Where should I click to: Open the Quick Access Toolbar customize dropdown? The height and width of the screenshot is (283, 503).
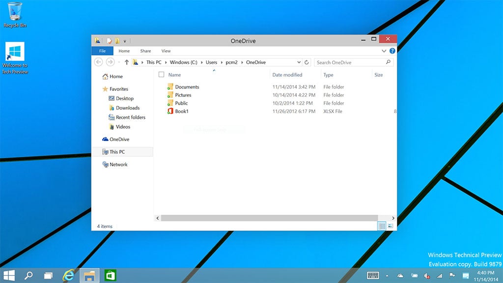pyautogui.click(x=125, y=41)
